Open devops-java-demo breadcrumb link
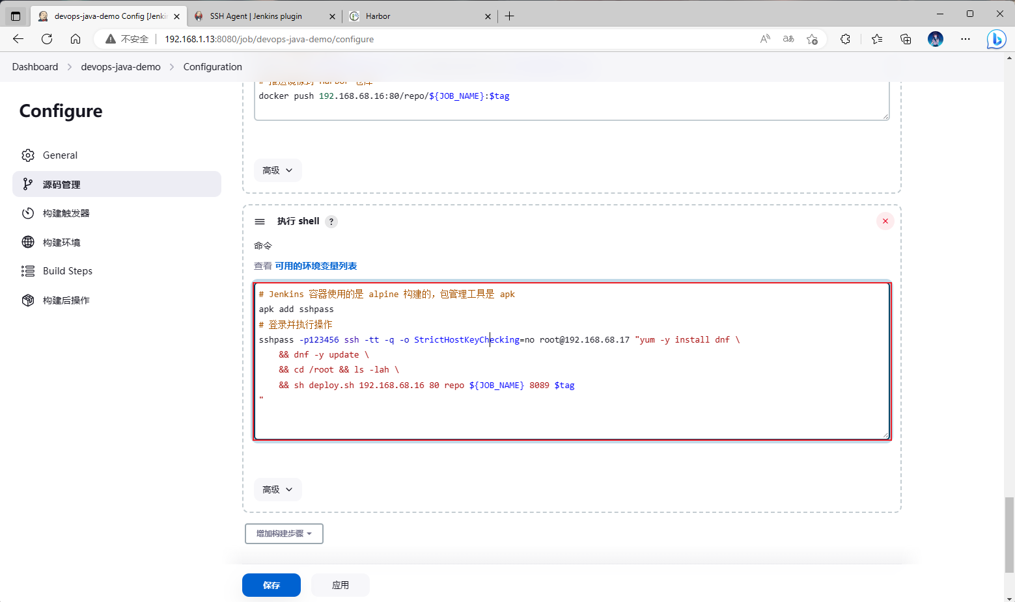 (120, 66)
